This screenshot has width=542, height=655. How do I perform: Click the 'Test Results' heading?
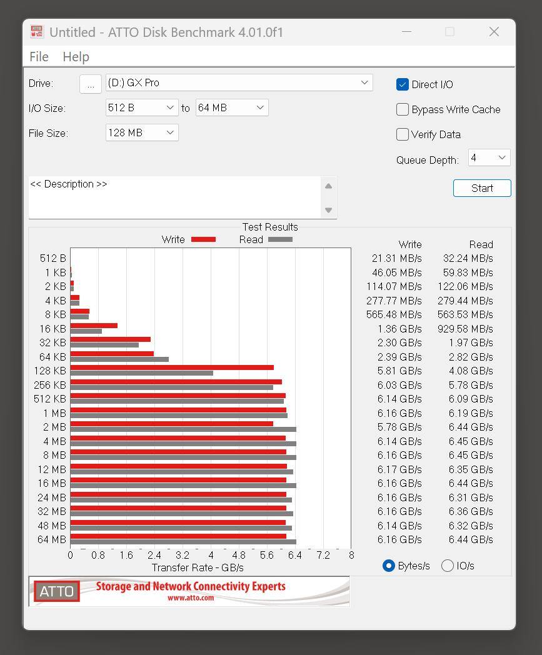point(270,227)
